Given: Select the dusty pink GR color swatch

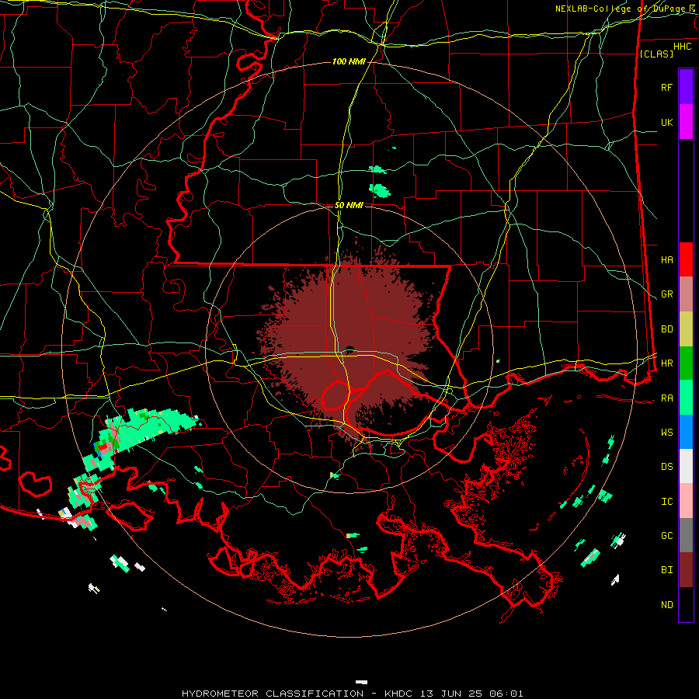Looking at the screenshot, I should click(686, 294).
